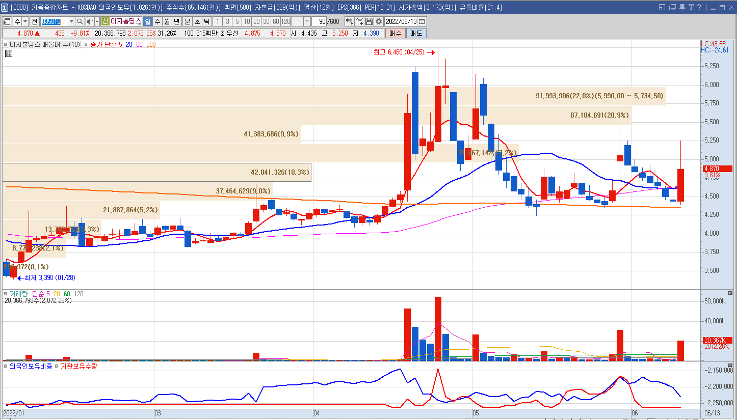737x420 pixels.
Task: Select the 분 minute chart period
Action: point(187,21)
